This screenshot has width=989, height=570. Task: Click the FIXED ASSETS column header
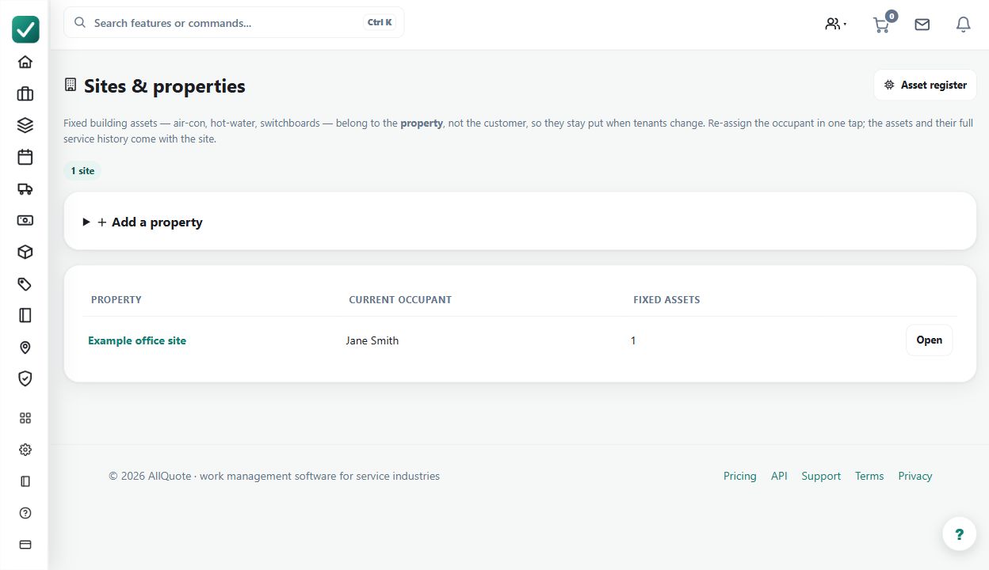pos(666,300)
